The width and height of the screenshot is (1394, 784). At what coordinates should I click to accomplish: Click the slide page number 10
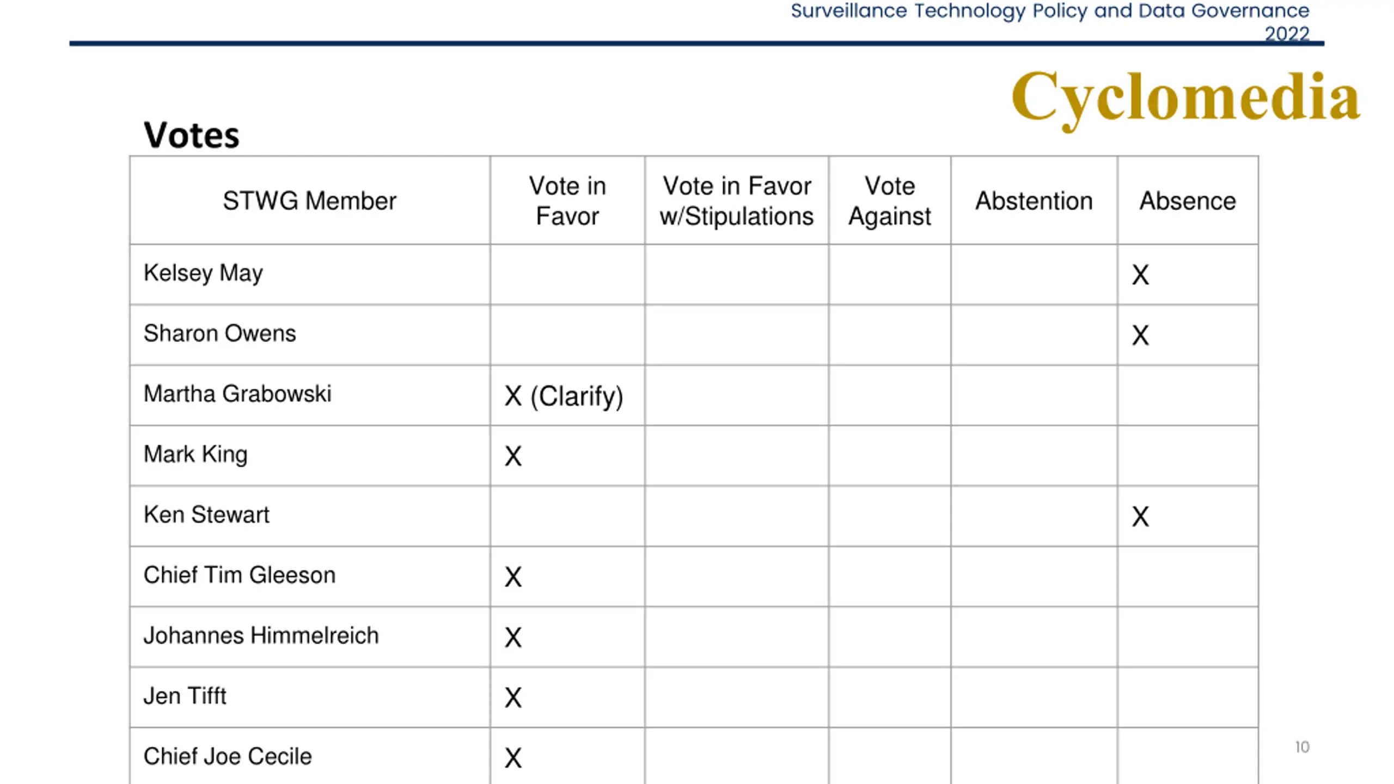click(1302, 747)
